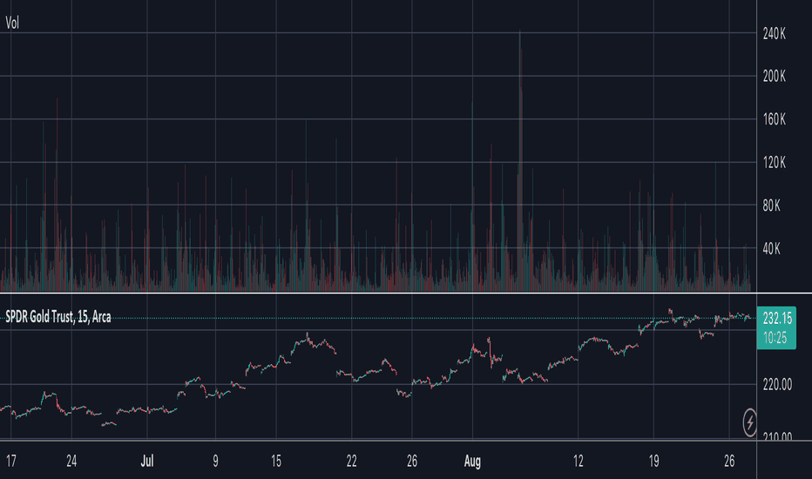The height and width of the screenshot is (479, 812).
Task: Click the date label 24 on the time axis
Action: click(x=71, y=461)
